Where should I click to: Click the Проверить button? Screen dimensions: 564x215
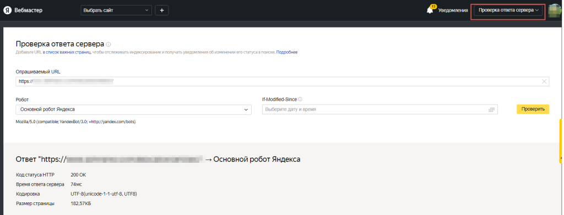pos(533,109)
